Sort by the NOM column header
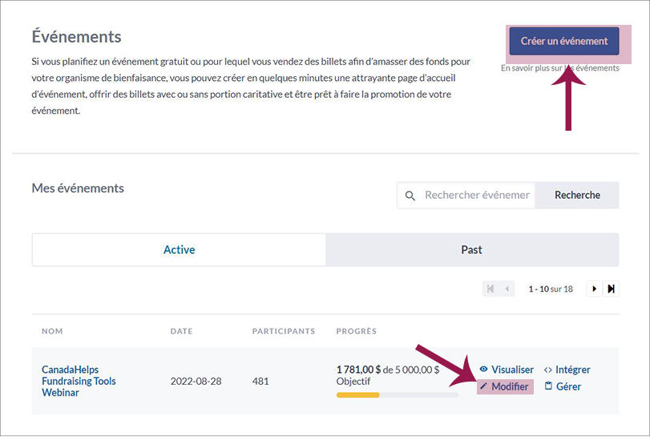 point(52,331)
